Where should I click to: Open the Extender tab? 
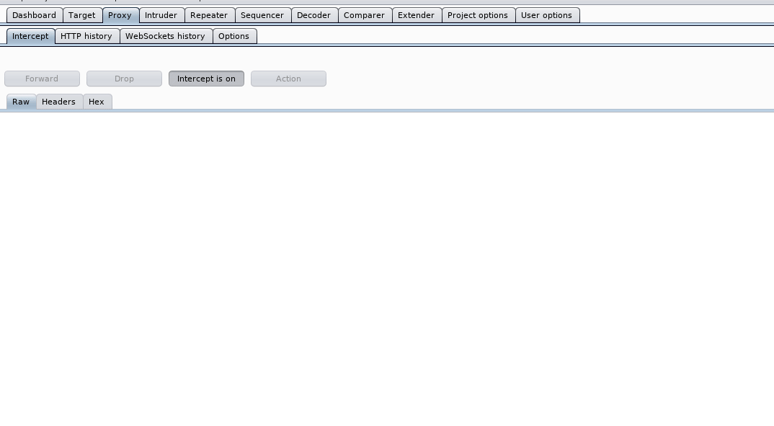pyautogui.click(x=416, y=15)
